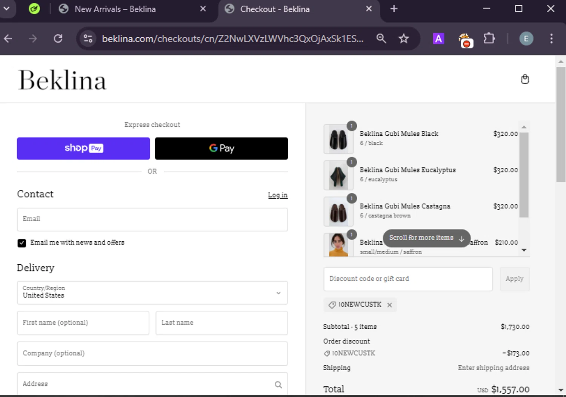Image resolution: width=566 pixels, height=397 pixels.
Task: Switch to the New Arrivals – Beklina tab
Action: [x=115, y=9]
